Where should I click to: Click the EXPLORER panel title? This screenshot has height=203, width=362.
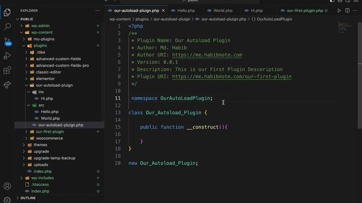coord(29,11)
